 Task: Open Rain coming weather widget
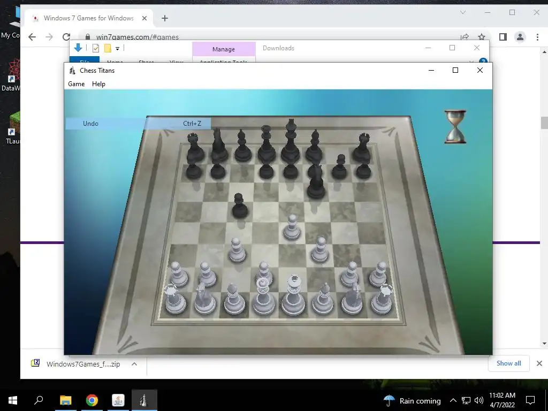click(x=412, y=400)
